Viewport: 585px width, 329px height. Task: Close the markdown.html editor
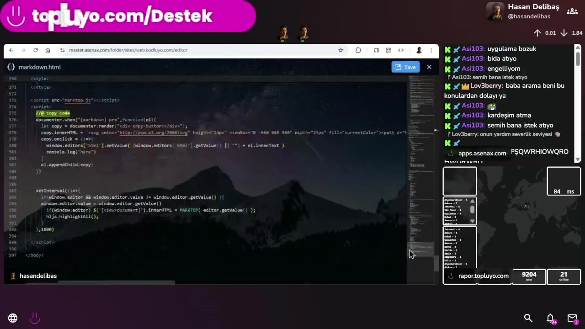(x=429, y=67)
